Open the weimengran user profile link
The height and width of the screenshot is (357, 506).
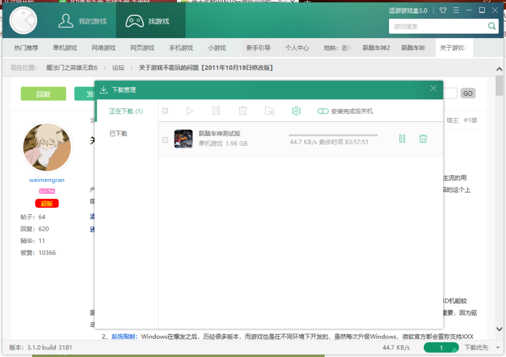click(47, 180)
